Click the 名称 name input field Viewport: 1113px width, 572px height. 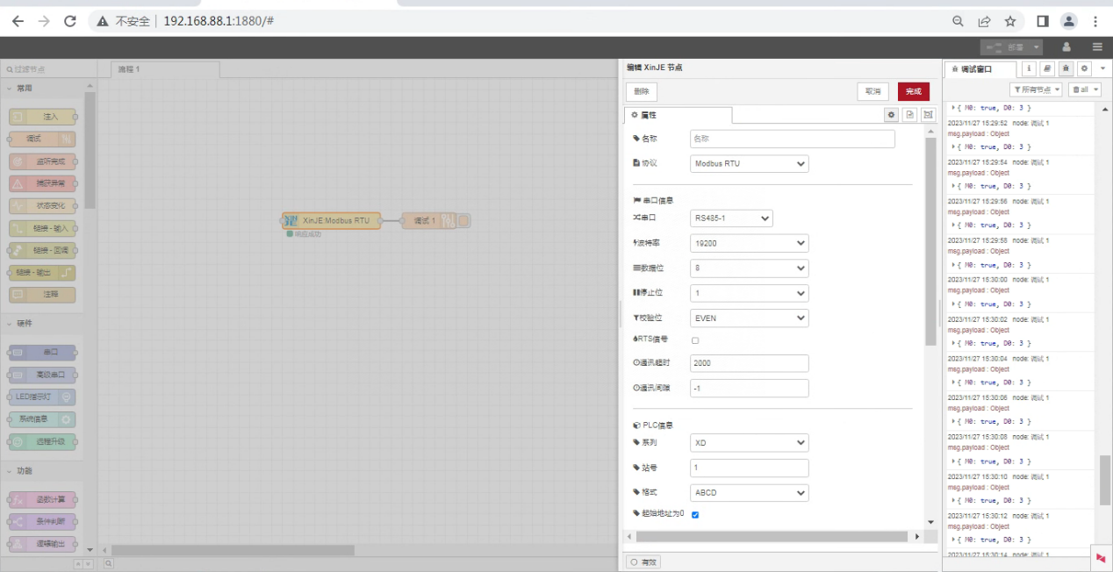(x=792, y=139)
